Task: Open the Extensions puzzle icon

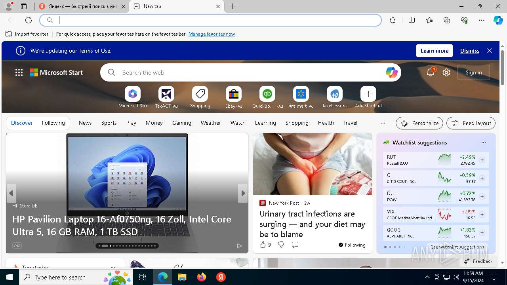Action: [x=393, y=20]
